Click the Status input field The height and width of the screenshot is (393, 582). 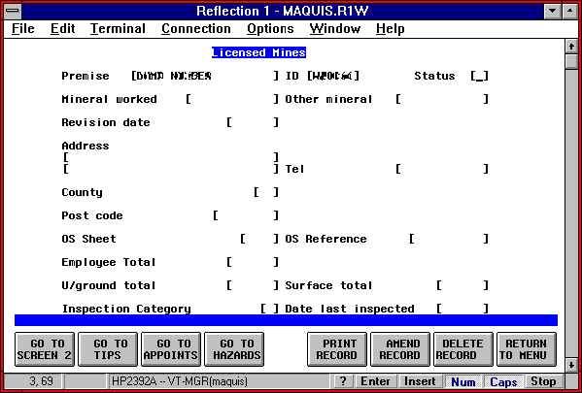click(479, 76)
